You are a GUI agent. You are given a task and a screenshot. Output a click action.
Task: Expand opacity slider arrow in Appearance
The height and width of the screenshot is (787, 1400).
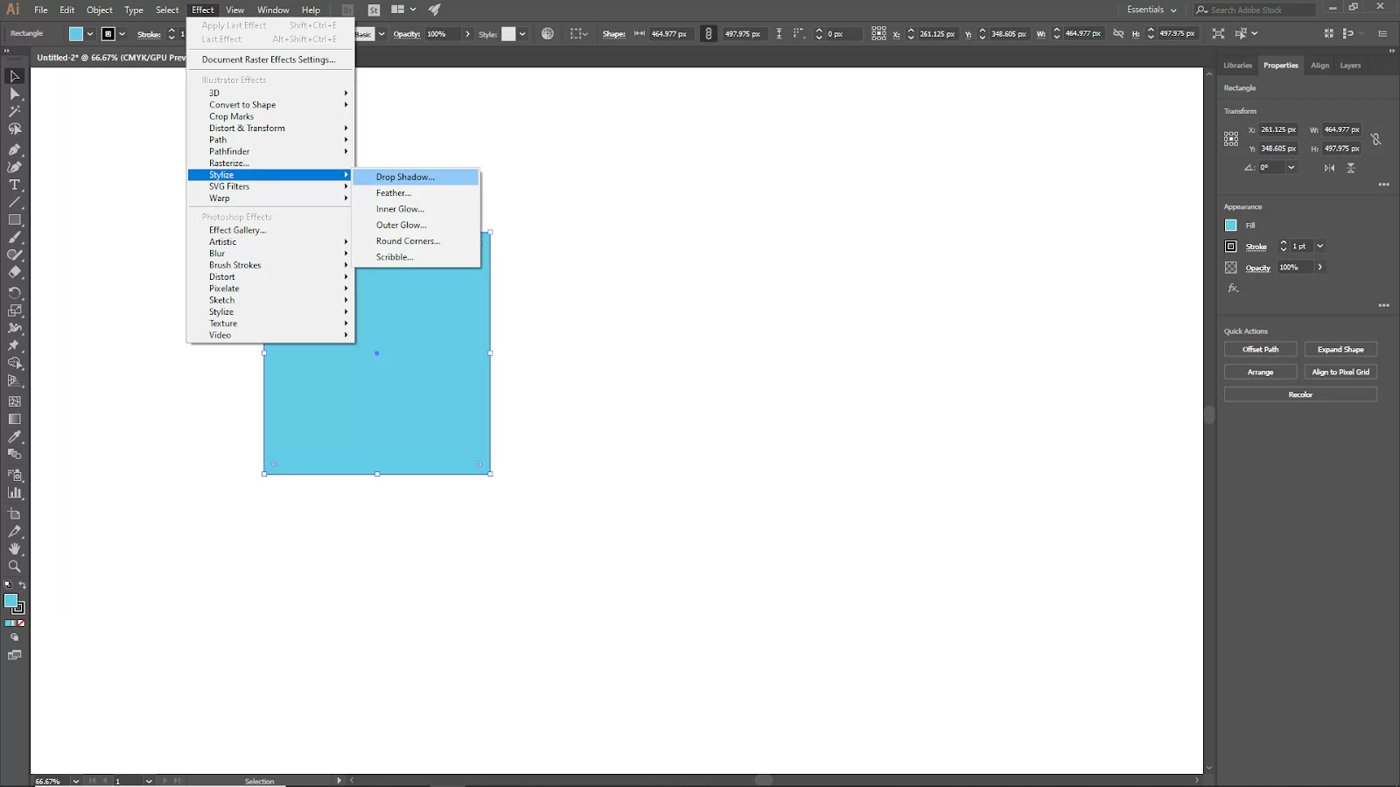click(x=1320, y=268)
